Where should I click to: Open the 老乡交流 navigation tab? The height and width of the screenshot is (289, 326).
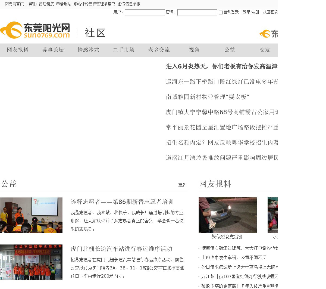[x=159, y=50]
